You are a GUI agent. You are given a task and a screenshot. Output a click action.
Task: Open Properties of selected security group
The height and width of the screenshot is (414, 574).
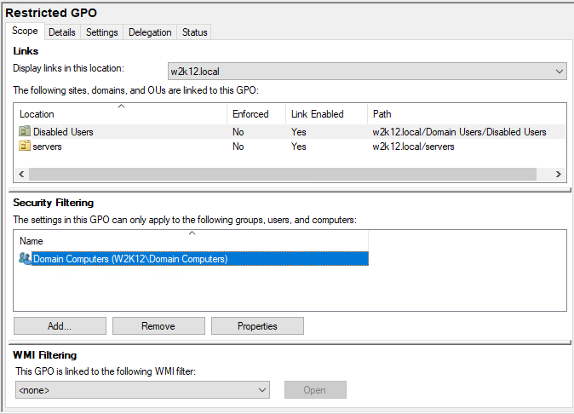tap(257, 325)
